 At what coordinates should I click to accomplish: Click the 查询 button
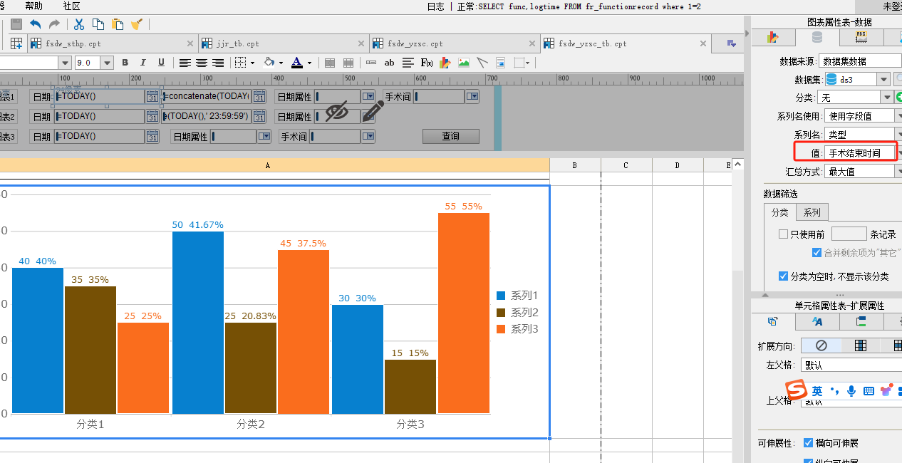(450, 136)
